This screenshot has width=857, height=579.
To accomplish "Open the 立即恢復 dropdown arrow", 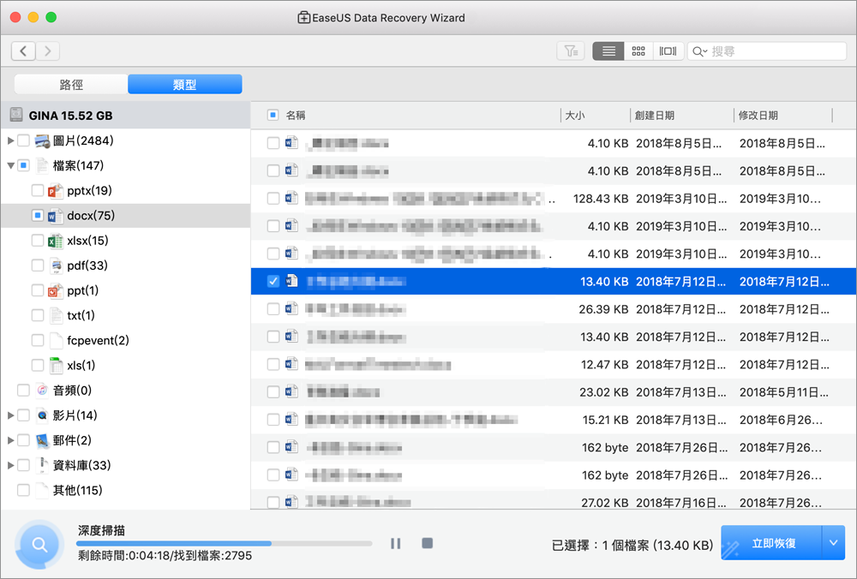I will (832, 543).
